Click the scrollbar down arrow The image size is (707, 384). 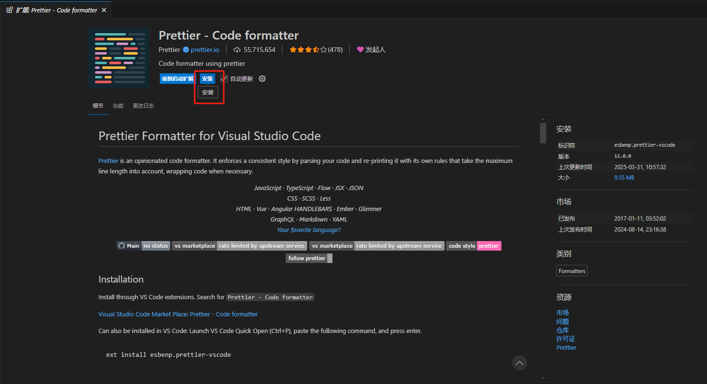(x=543, y=378)
